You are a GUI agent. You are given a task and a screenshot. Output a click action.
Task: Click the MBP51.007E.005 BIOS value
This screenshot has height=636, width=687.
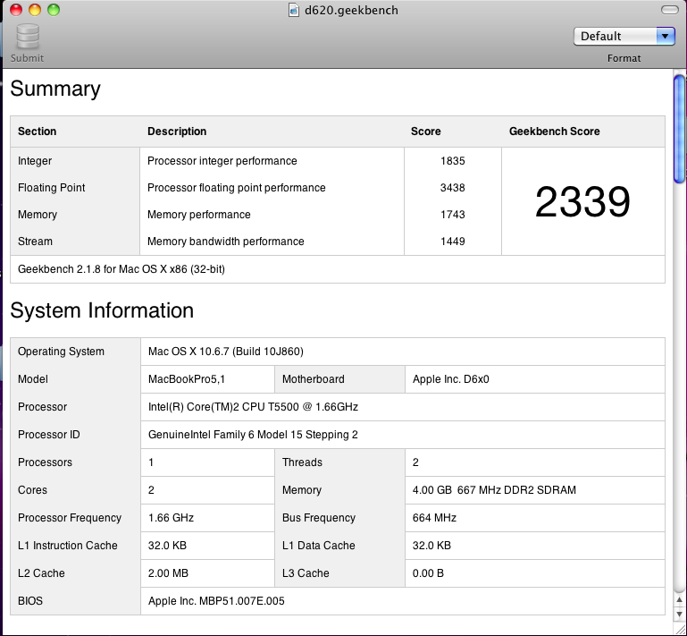(x=216, y=601)
